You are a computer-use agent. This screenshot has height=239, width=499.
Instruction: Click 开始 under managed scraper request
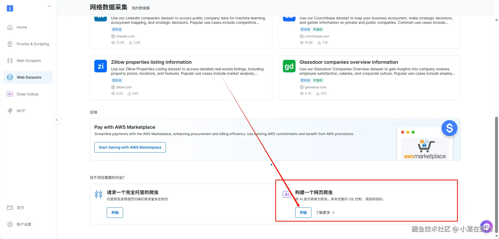(x=115, y=213)
